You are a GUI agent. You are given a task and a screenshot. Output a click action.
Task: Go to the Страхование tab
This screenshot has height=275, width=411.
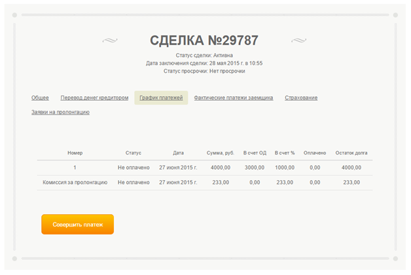(x=301, y=98)
